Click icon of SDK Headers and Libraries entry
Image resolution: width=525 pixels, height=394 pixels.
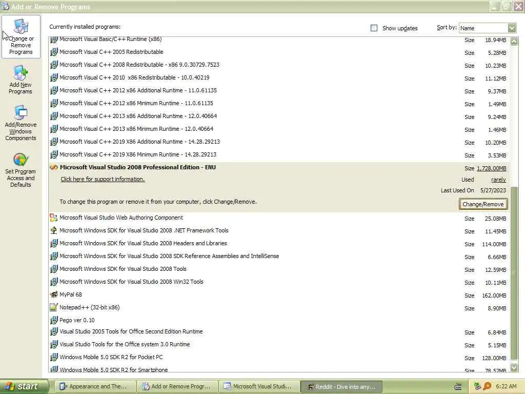[x=53, y=244]
